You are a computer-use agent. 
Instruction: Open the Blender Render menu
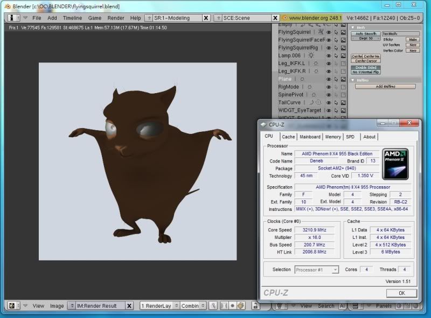point(116,18)
